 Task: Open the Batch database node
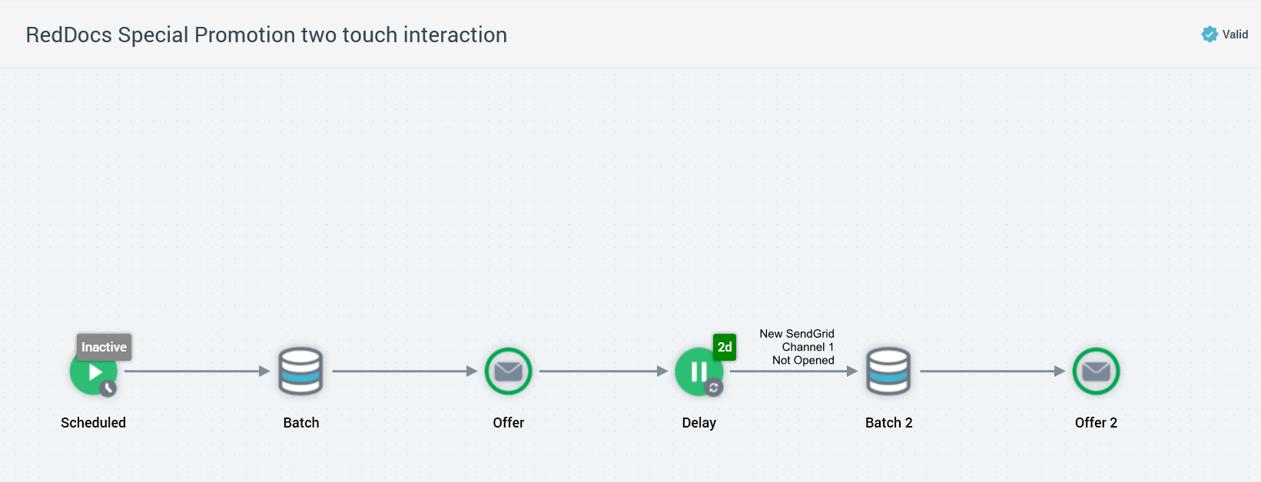tap(300, 371)
